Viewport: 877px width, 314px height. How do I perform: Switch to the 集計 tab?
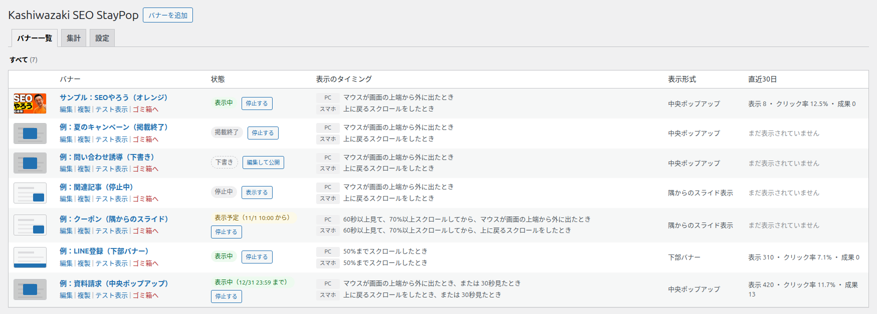pyautogui.click(x=74, y=38)
